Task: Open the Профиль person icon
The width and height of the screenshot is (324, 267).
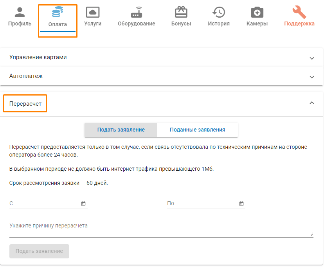Action: pos(20,12)
